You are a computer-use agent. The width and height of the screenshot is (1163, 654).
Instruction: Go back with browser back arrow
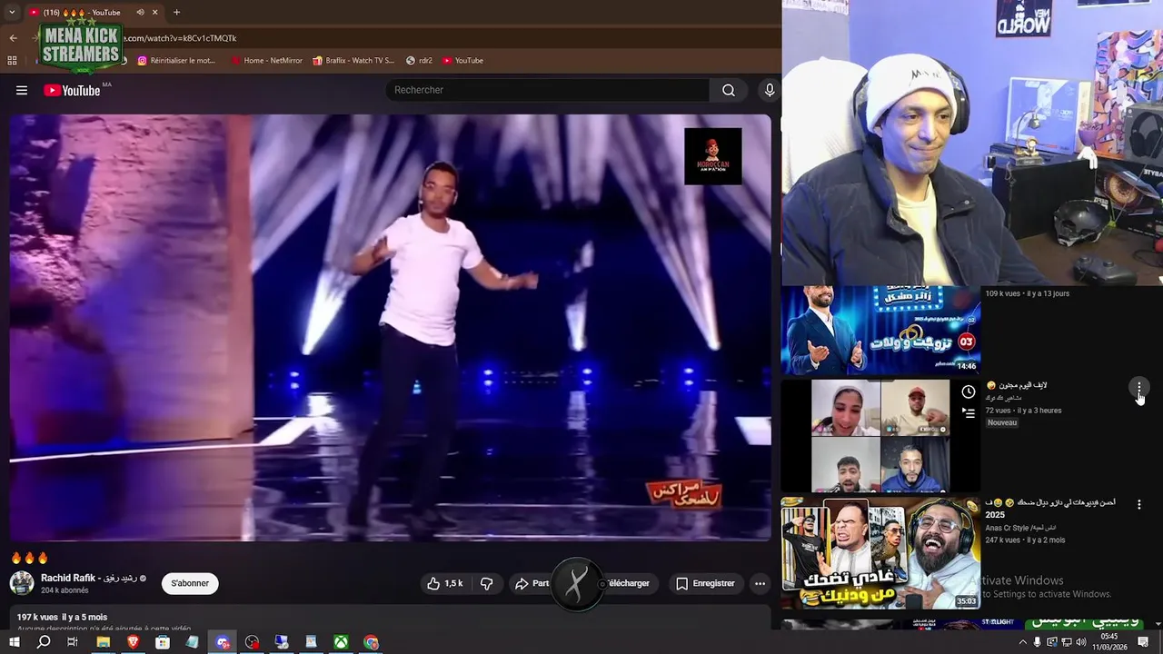pyautogui.click(x=13, y=38)
